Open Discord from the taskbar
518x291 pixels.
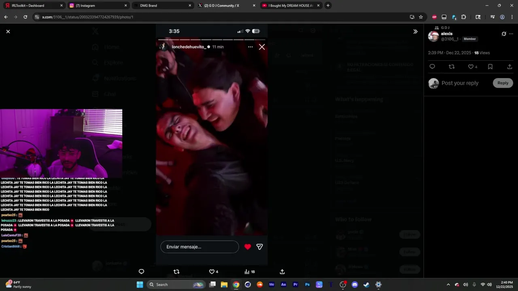click(x=355, y=285)
